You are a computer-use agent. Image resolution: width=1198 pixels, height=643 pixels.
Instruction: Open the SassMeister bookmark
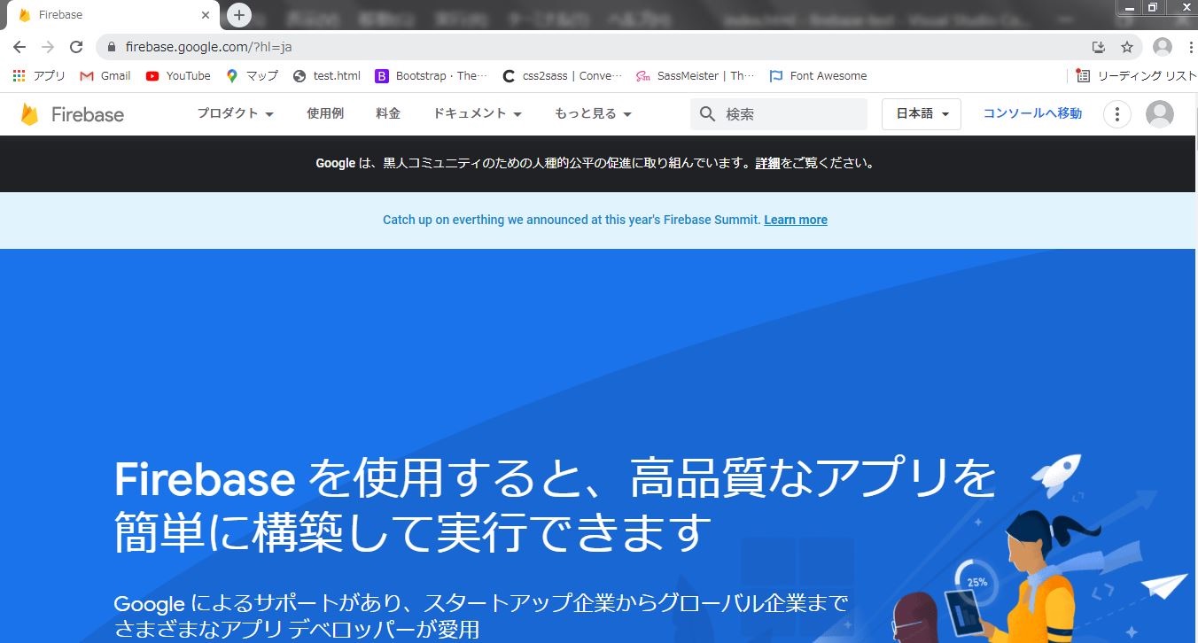point(696,76)
